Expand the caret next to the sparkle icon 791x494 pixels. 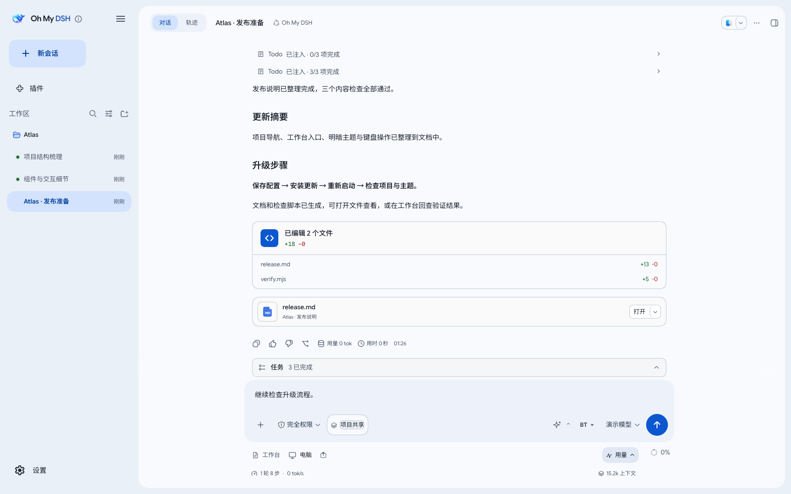pyautogui.click(x=568, y=424)
